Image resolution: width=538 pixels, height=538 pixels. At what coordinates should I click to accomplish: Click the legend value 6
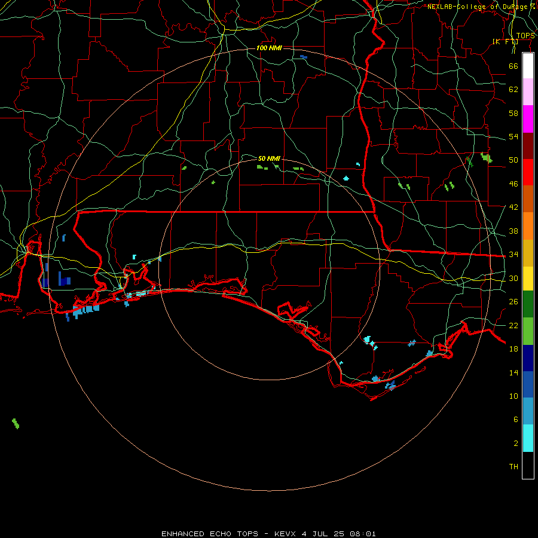[x=515, y=420]
